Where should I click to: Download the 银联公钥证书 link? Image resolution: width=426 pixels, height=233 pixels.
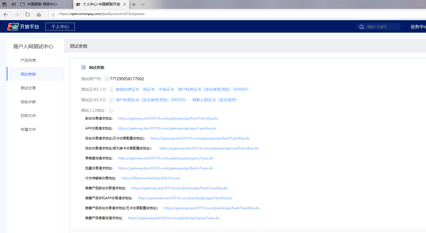click(215, 100)
